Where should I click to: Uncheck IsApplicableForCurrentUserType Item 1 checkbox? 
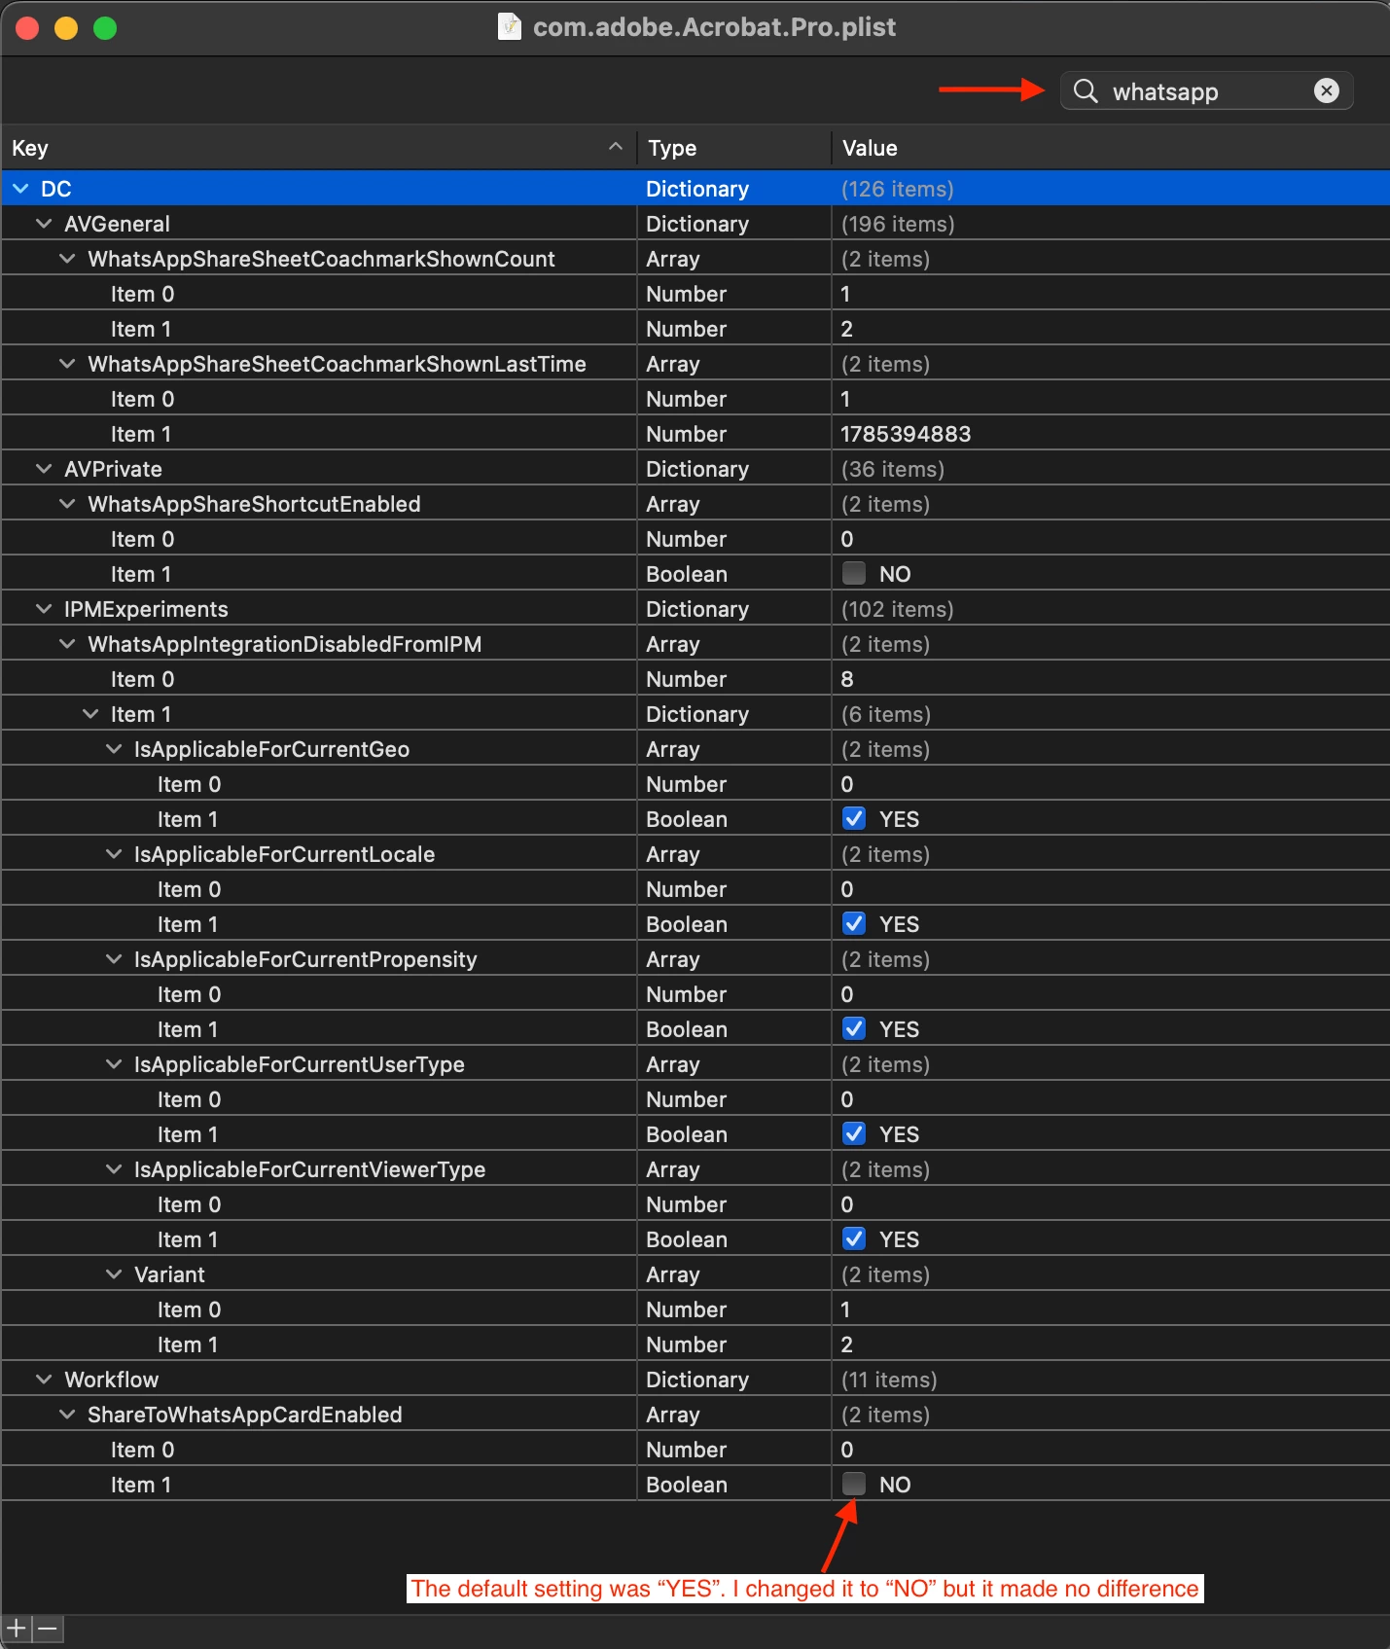point(854,1134)
